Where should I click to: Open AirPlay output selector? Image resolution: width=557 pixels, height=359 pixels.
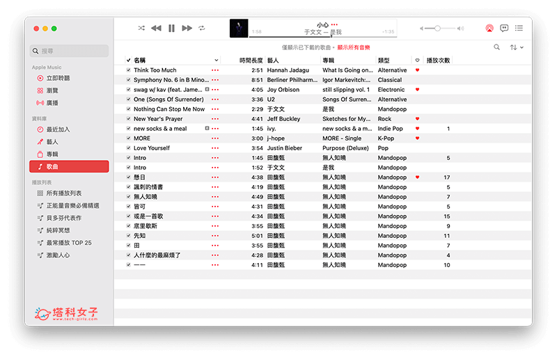pos(489,28)
